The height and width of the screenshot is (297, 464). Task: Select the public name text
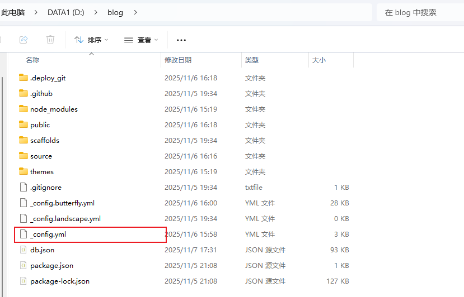coord(40,125)
